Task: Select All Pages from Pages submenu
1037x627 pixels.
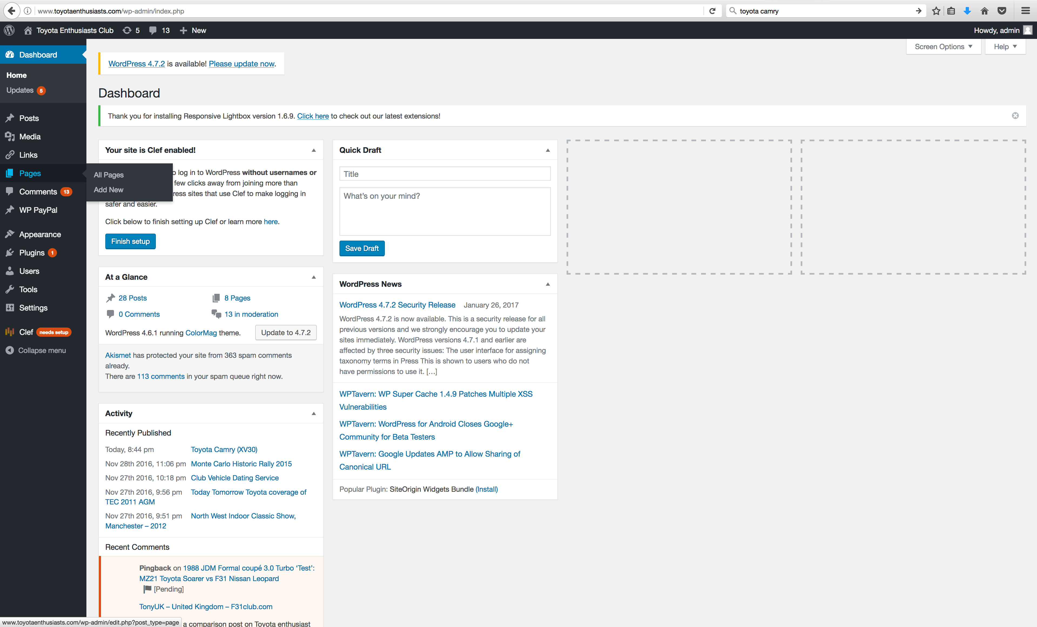Action: (x=109, y=175)
